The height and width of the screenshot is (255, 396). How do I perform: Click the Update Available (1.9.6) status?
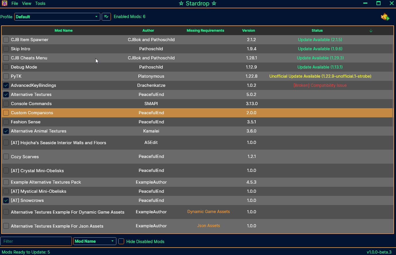pos(320,49)
